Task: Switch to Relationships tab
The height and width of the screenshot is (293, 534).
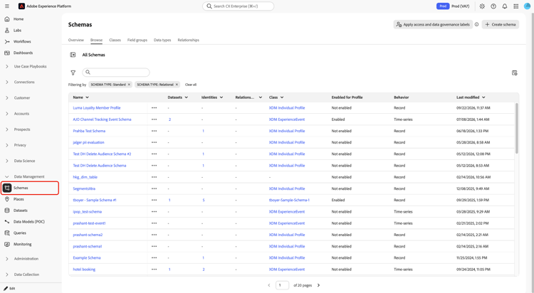Action: point(189,40)
